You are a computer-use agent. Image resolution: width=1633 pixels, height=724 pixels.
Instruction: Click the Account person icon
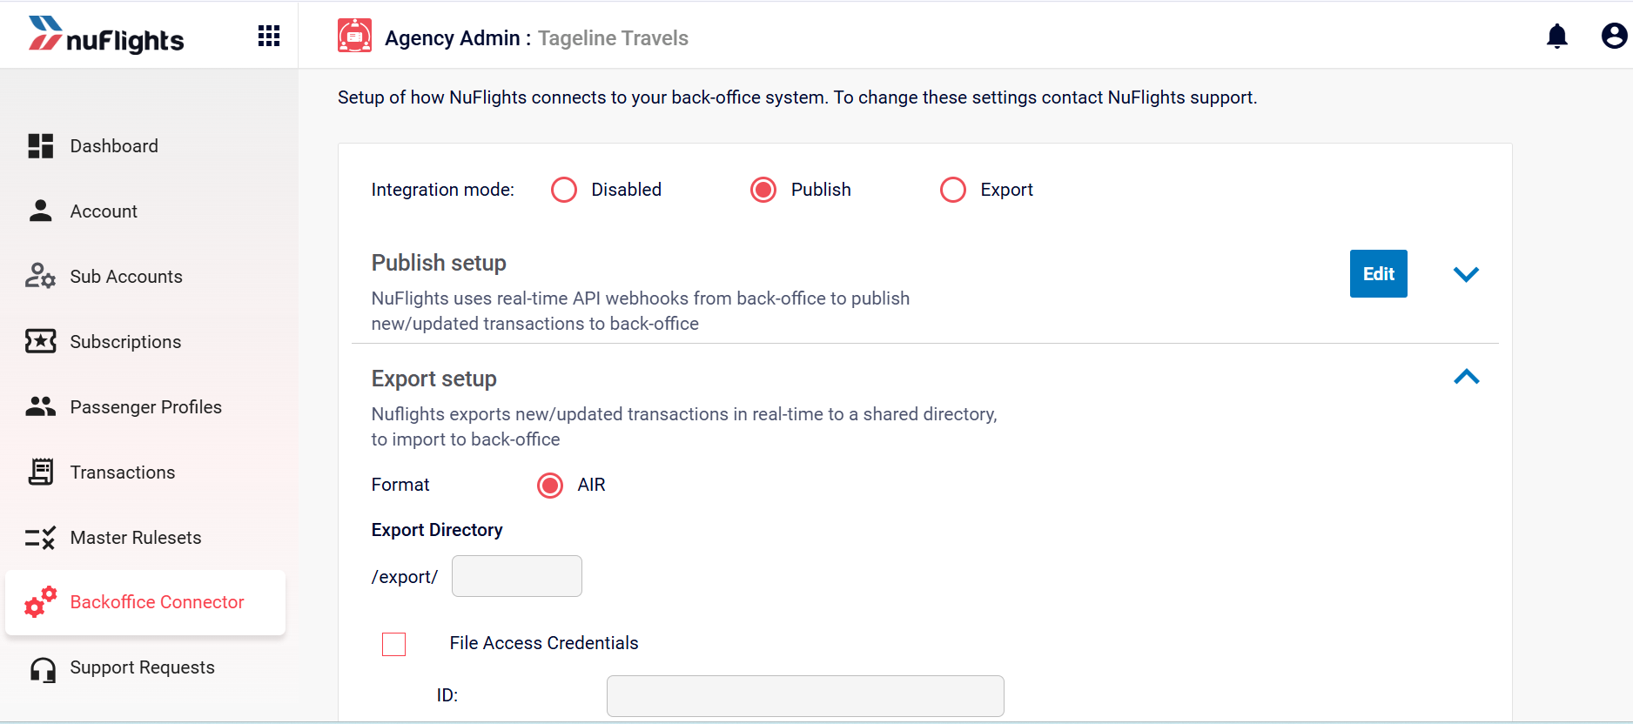coord(41,211)
